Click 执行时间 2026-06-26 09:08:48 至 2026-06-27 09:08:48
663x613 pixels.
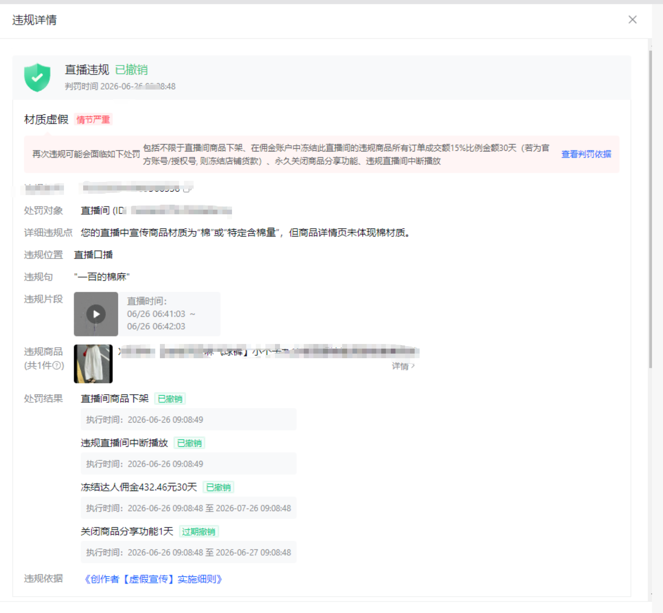189,553
